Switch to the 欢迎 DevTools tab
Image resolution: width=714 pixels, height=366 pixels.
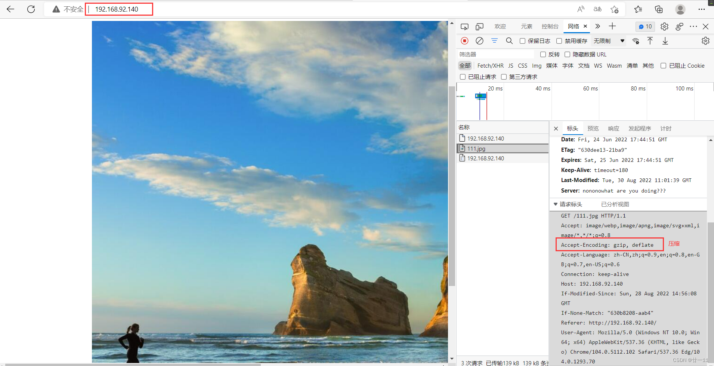coord(500,27)
